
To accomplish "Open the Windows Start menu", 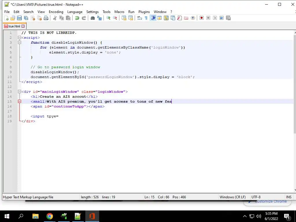I will click(7, 216).
